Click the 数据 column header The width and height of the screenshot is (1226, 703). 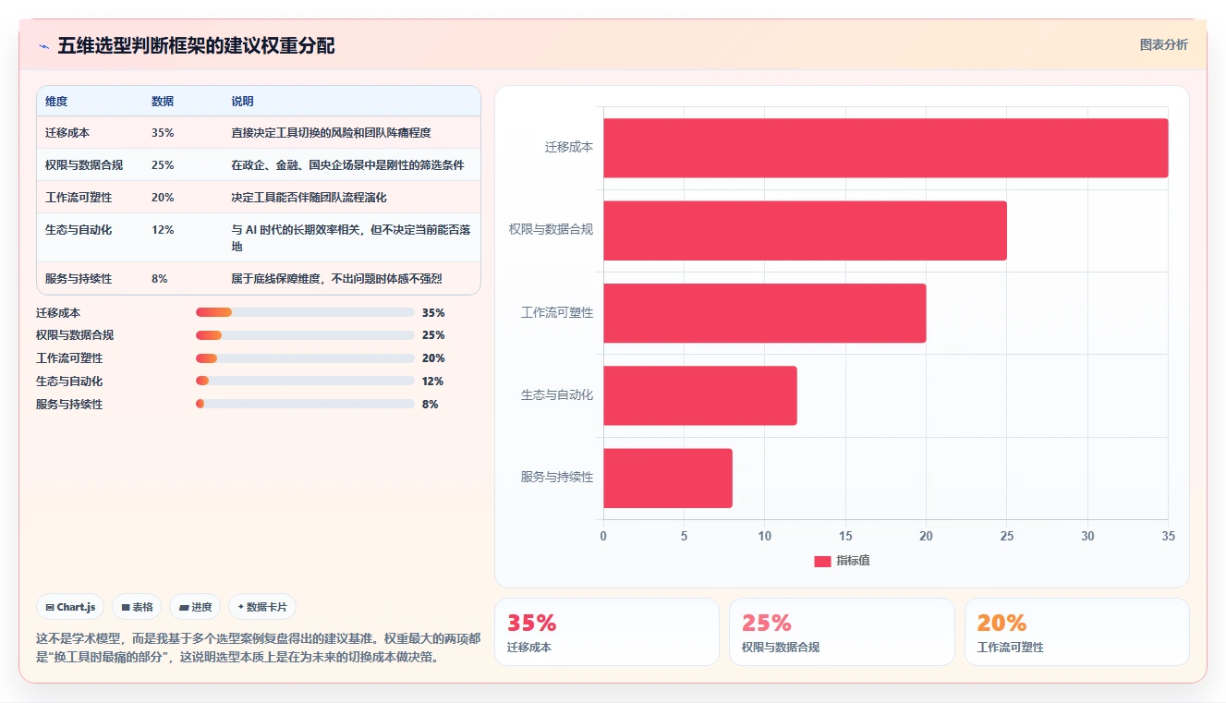pos(163,102)
